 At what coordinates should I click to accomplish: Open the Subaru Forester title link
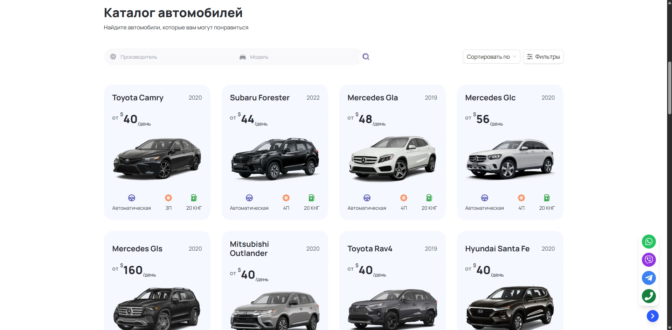point(259,98)
